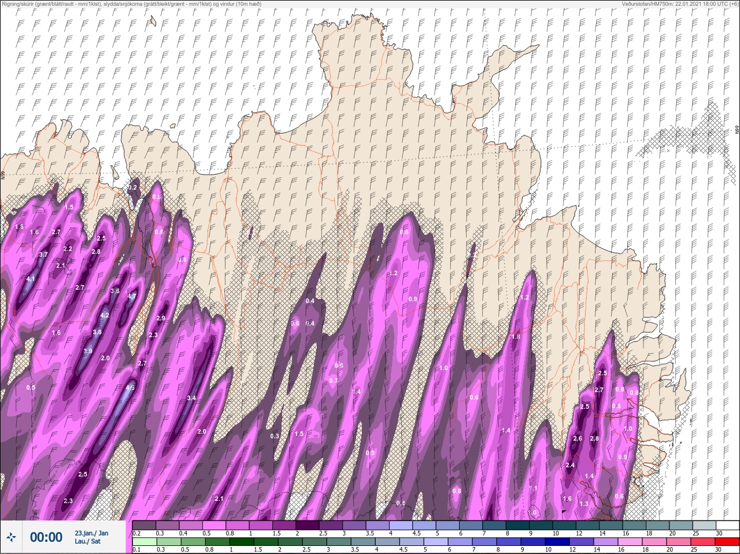Click the 4.2 precipitation value on the map

pos(105,315)
